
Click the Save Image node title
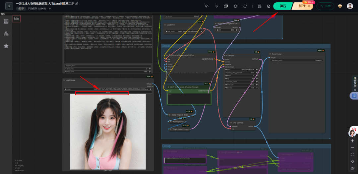276,54
